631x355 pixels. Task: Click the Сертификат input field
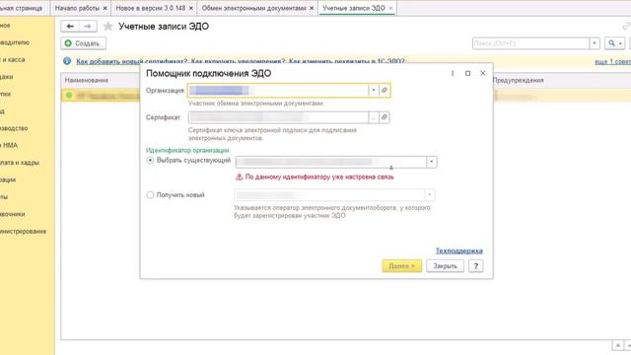click(x=278, y=117)
